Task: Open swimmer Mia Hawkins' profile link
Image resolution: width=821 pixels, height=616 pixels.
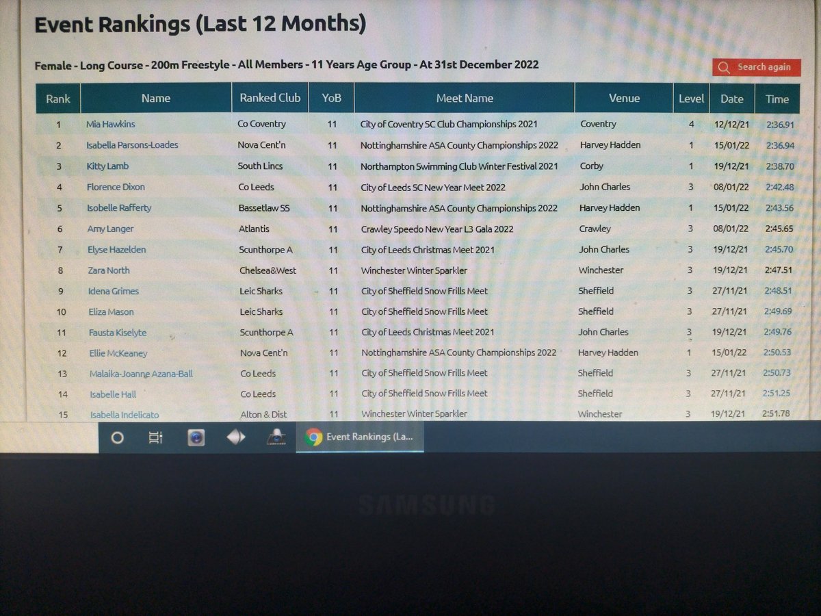Action: click(110, 125)
